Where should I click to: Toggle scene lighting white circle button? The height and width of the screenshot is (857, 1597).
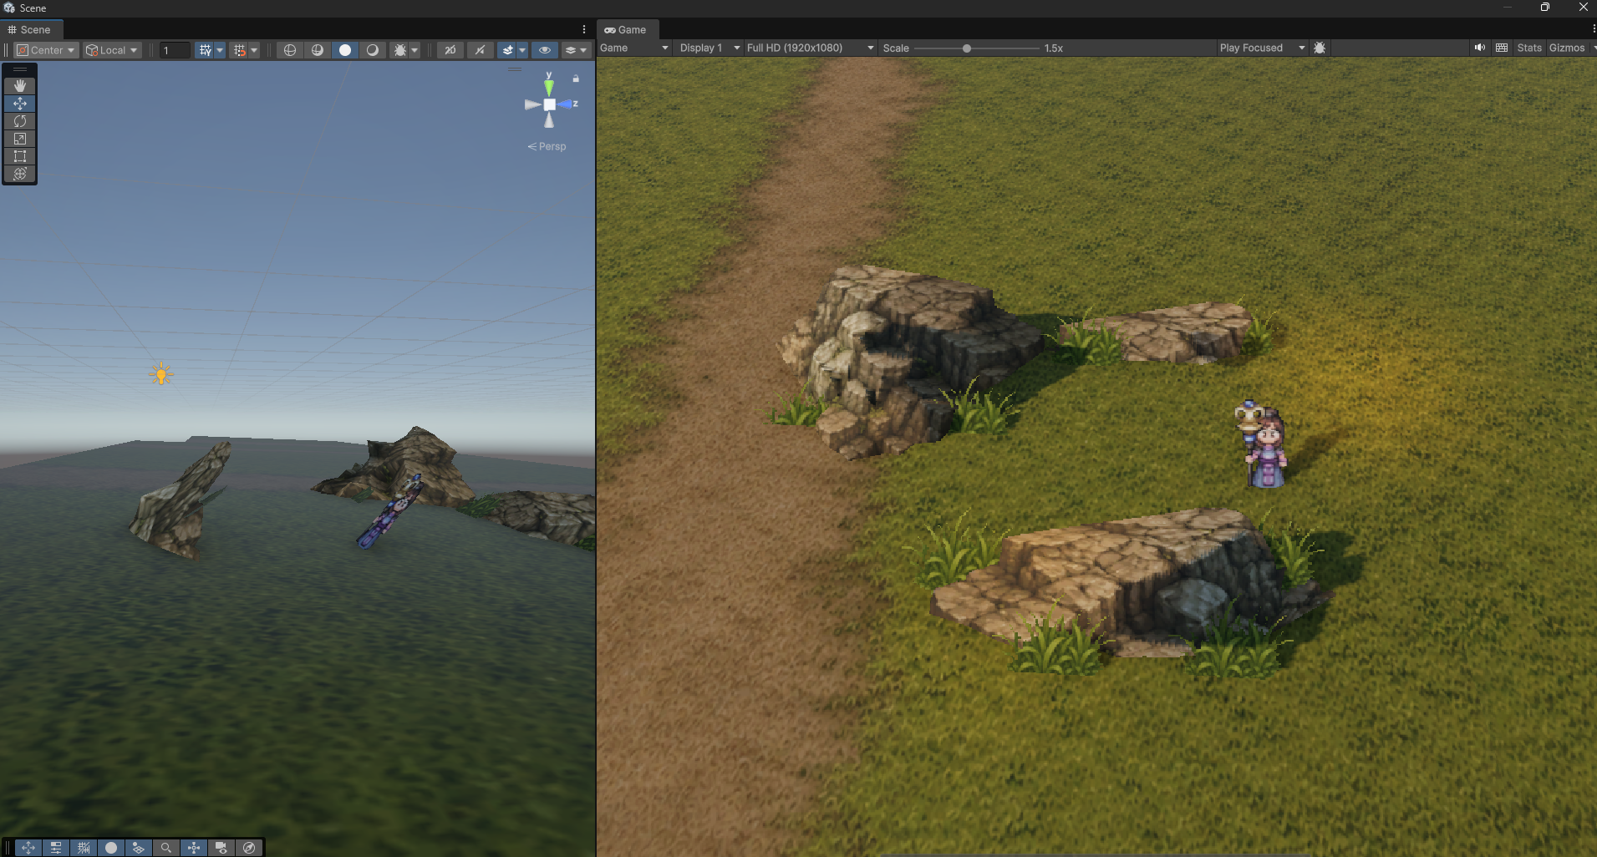coord(345,50)
